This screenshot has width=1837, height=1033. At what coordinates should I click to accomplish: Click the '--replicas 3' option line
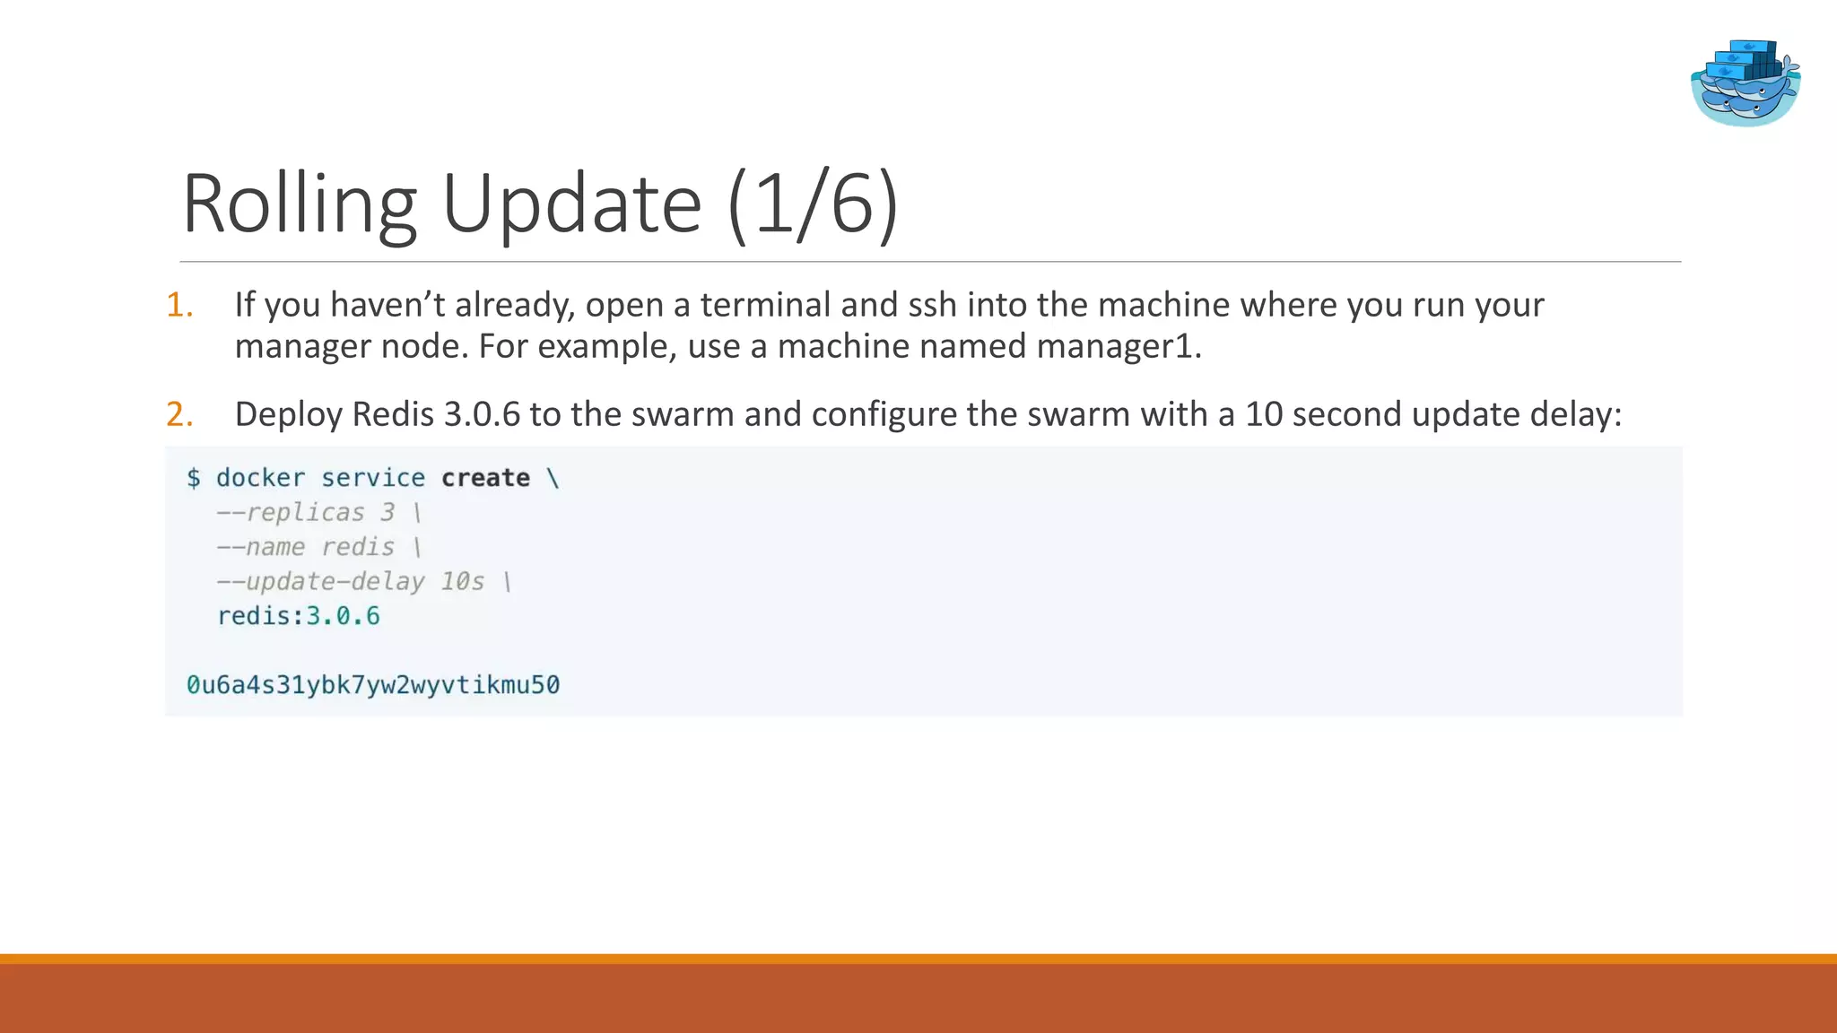point(318,512)
